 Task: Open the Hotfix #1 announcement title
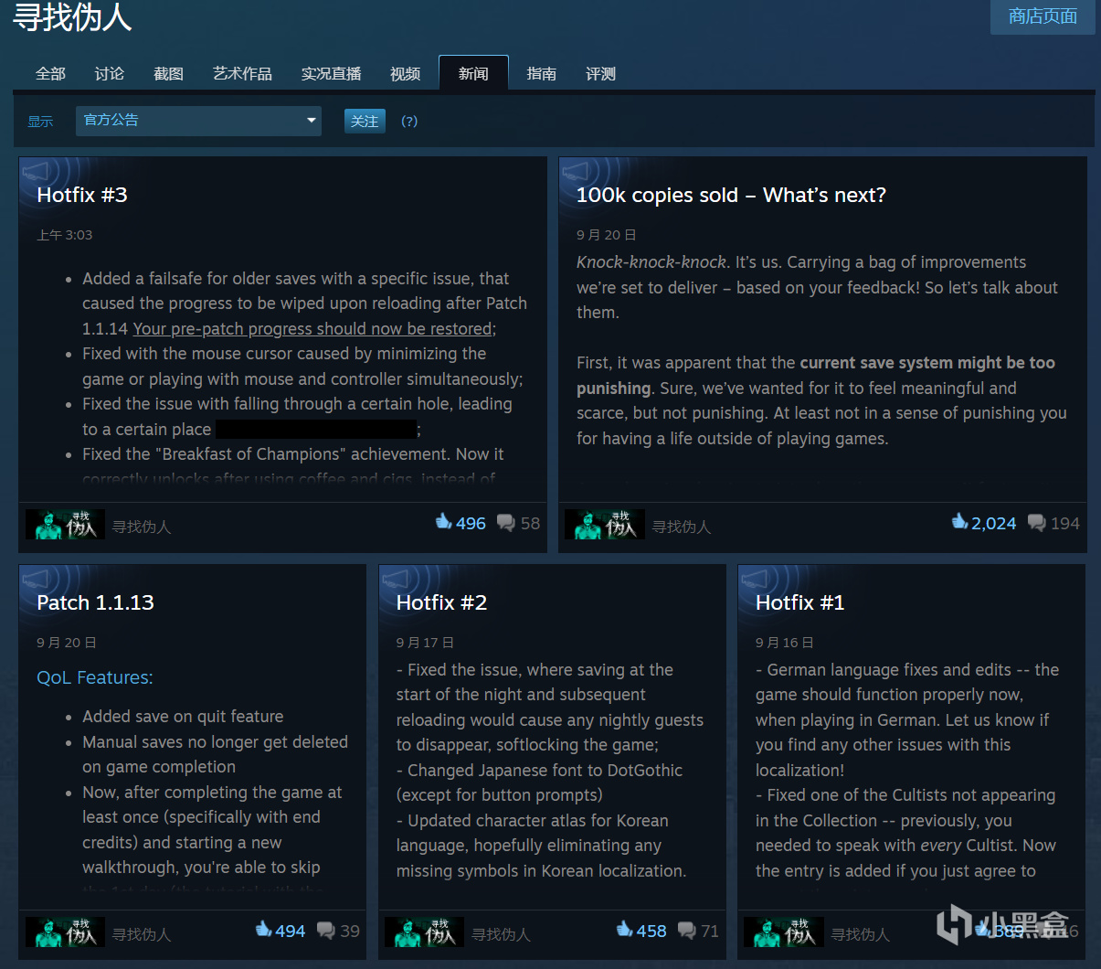coord(799,602)
